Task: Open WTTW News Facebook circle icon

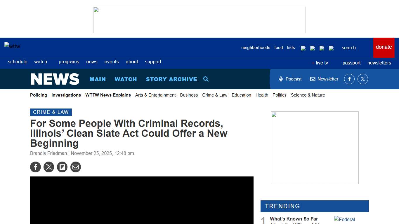Action: pos(349,79)
